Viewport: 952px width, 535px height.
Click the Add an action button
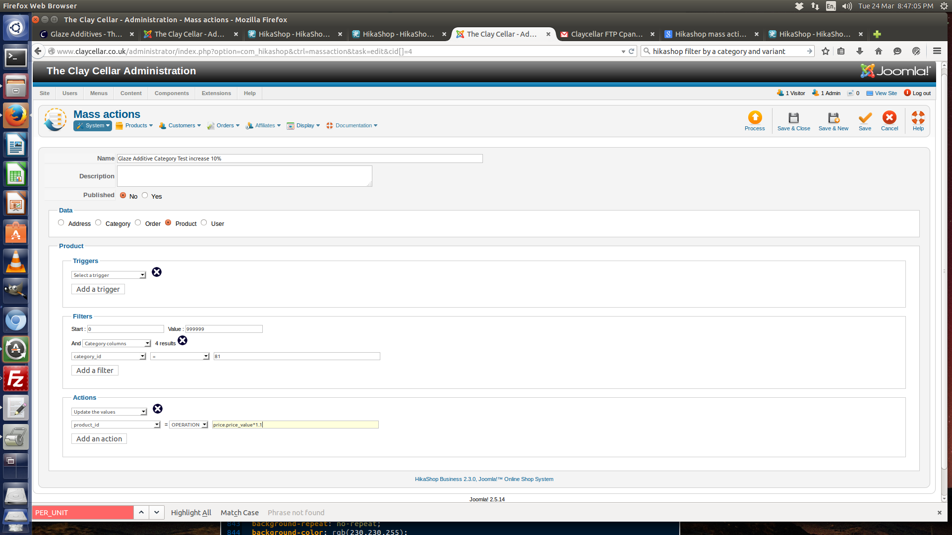click(99, 438)
